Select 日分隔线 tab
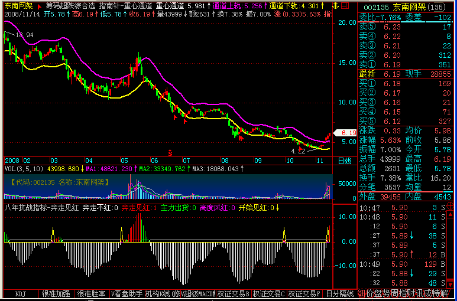 tap(340, 293)
